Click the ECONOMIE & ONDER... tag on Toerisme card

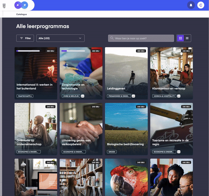coord(164,152)
